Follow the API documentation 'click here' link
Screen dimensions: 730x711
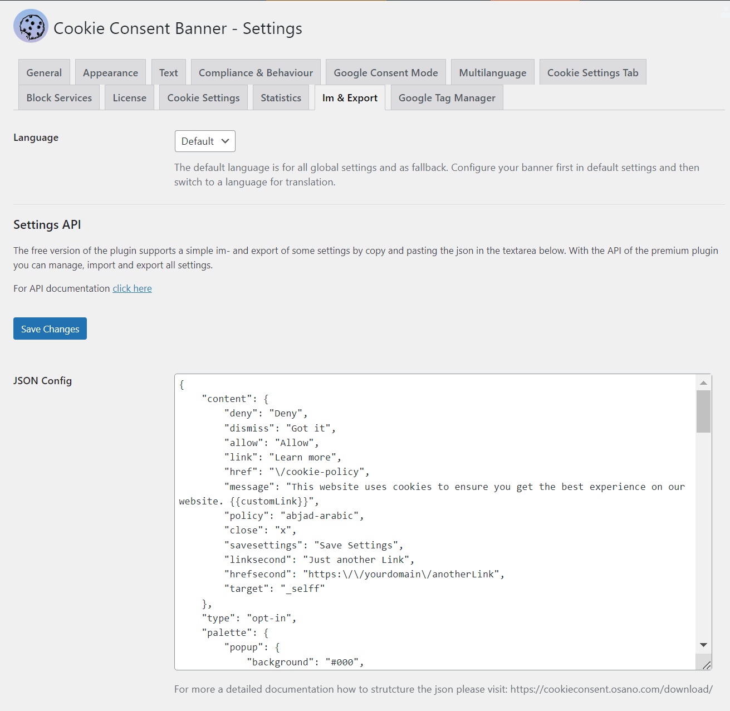[x=132, y=288]
